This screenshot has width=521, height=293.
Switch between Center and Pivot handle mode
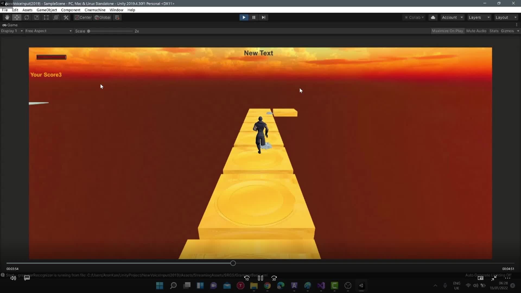point(83,17)
